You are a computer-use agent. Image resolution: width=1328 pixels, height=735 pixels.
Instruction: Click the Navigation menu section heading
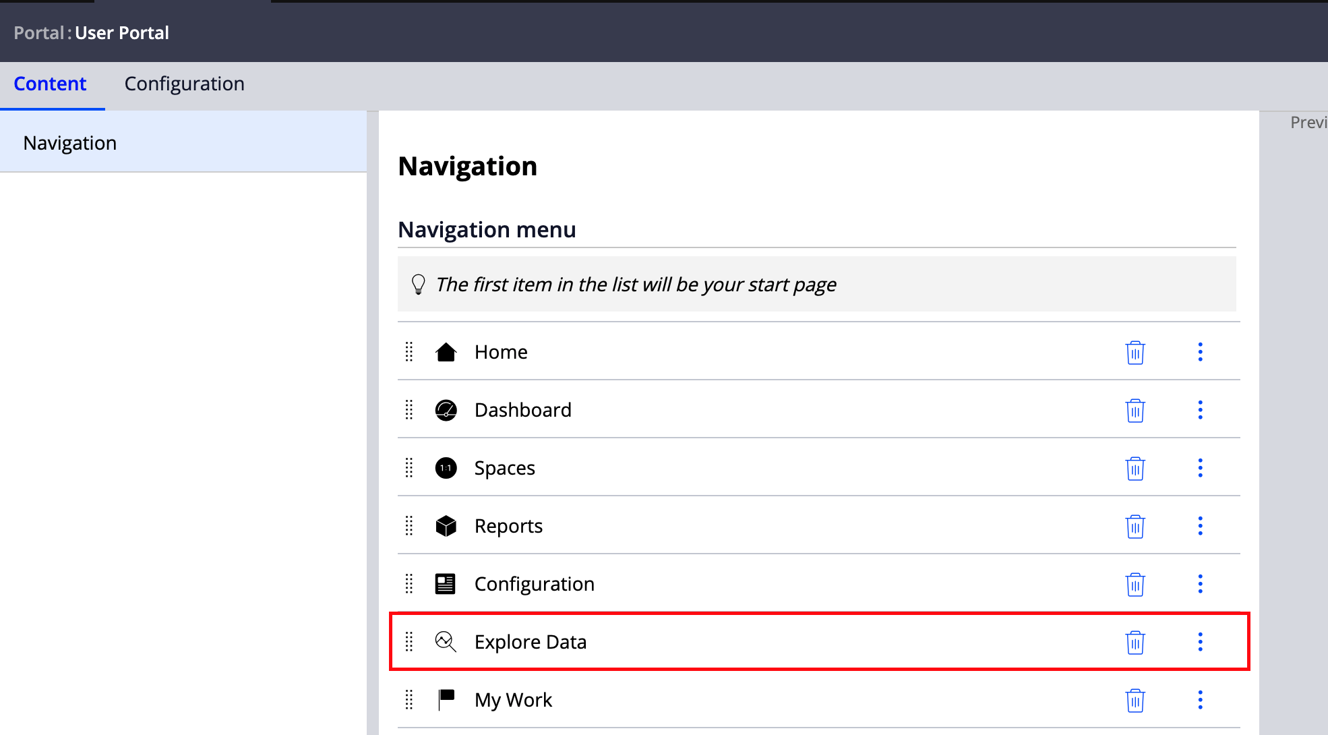coord(487,229)
